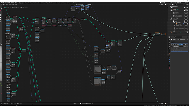This screenshot has height=106, width=189.
Task: Unlink node group in top node editor header
Action: coord(90,5)
